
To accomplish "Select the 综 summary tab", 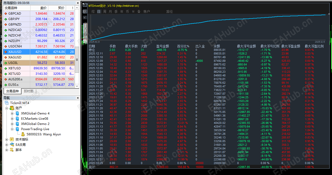I will click(x=93, y=11).
